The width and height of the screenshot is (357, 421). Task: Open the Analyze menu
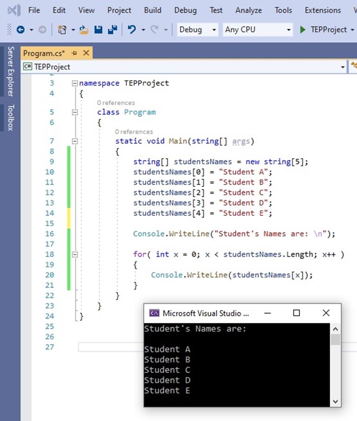tap(249, 10)
